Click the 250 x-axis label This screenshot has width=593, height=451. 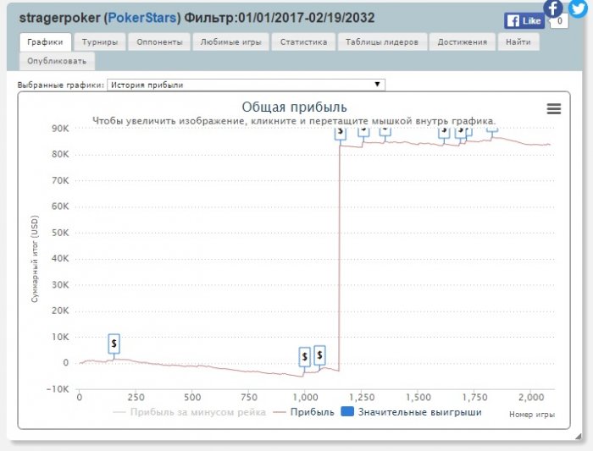coord(136,398)
